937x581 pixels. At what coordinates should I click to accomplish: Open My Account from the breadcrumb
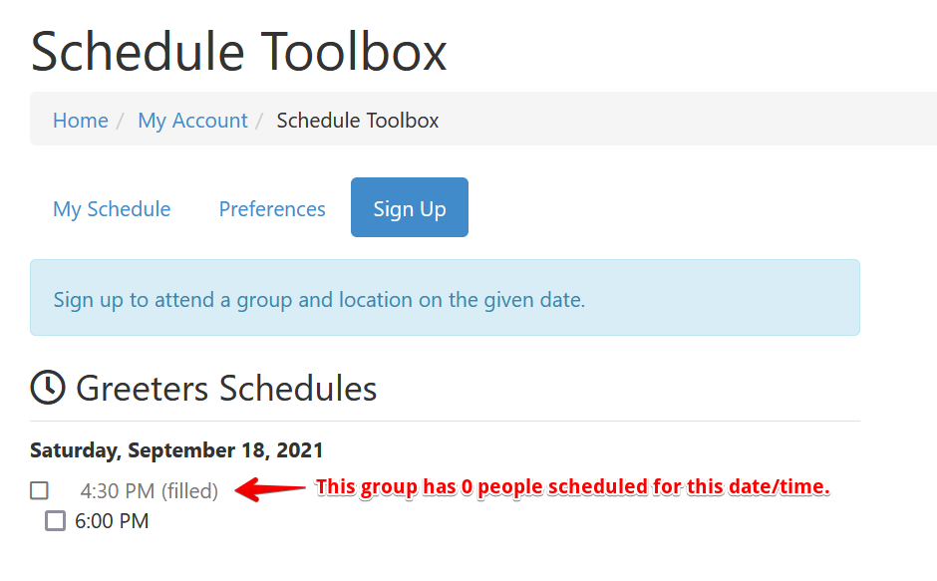click(x=192, y=120)
